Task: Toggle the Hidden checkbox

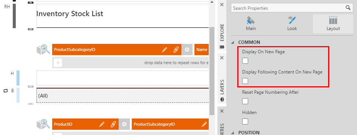Action: tap(245, 121)
